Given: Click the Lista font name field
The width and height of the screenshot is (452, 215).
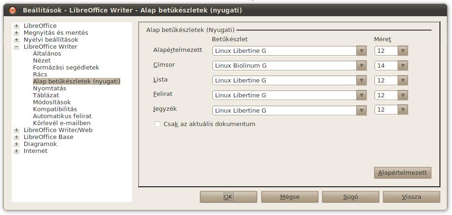Looking at the screenshot, I should tap(284, 81).
